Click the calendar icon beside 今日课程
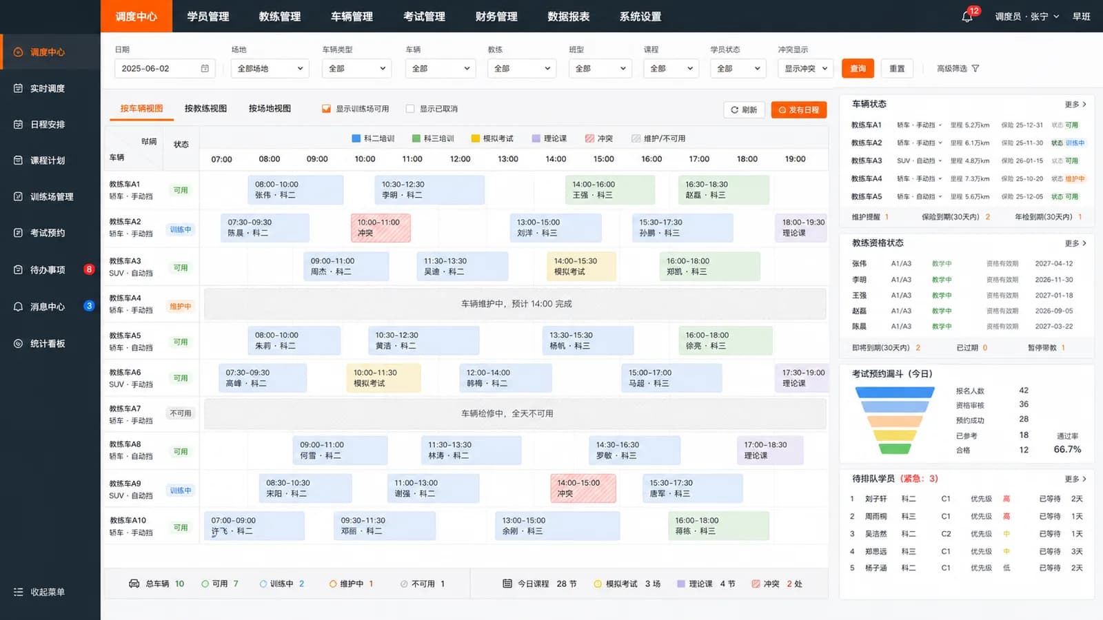Viewport: 1103px width, 620px height. (507, 583)
